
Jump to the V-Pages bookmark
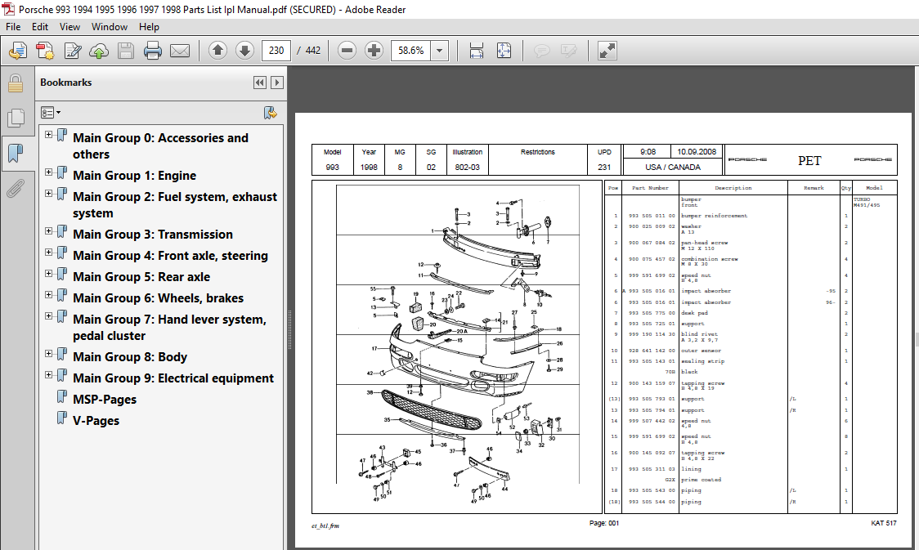pos(96,421)
